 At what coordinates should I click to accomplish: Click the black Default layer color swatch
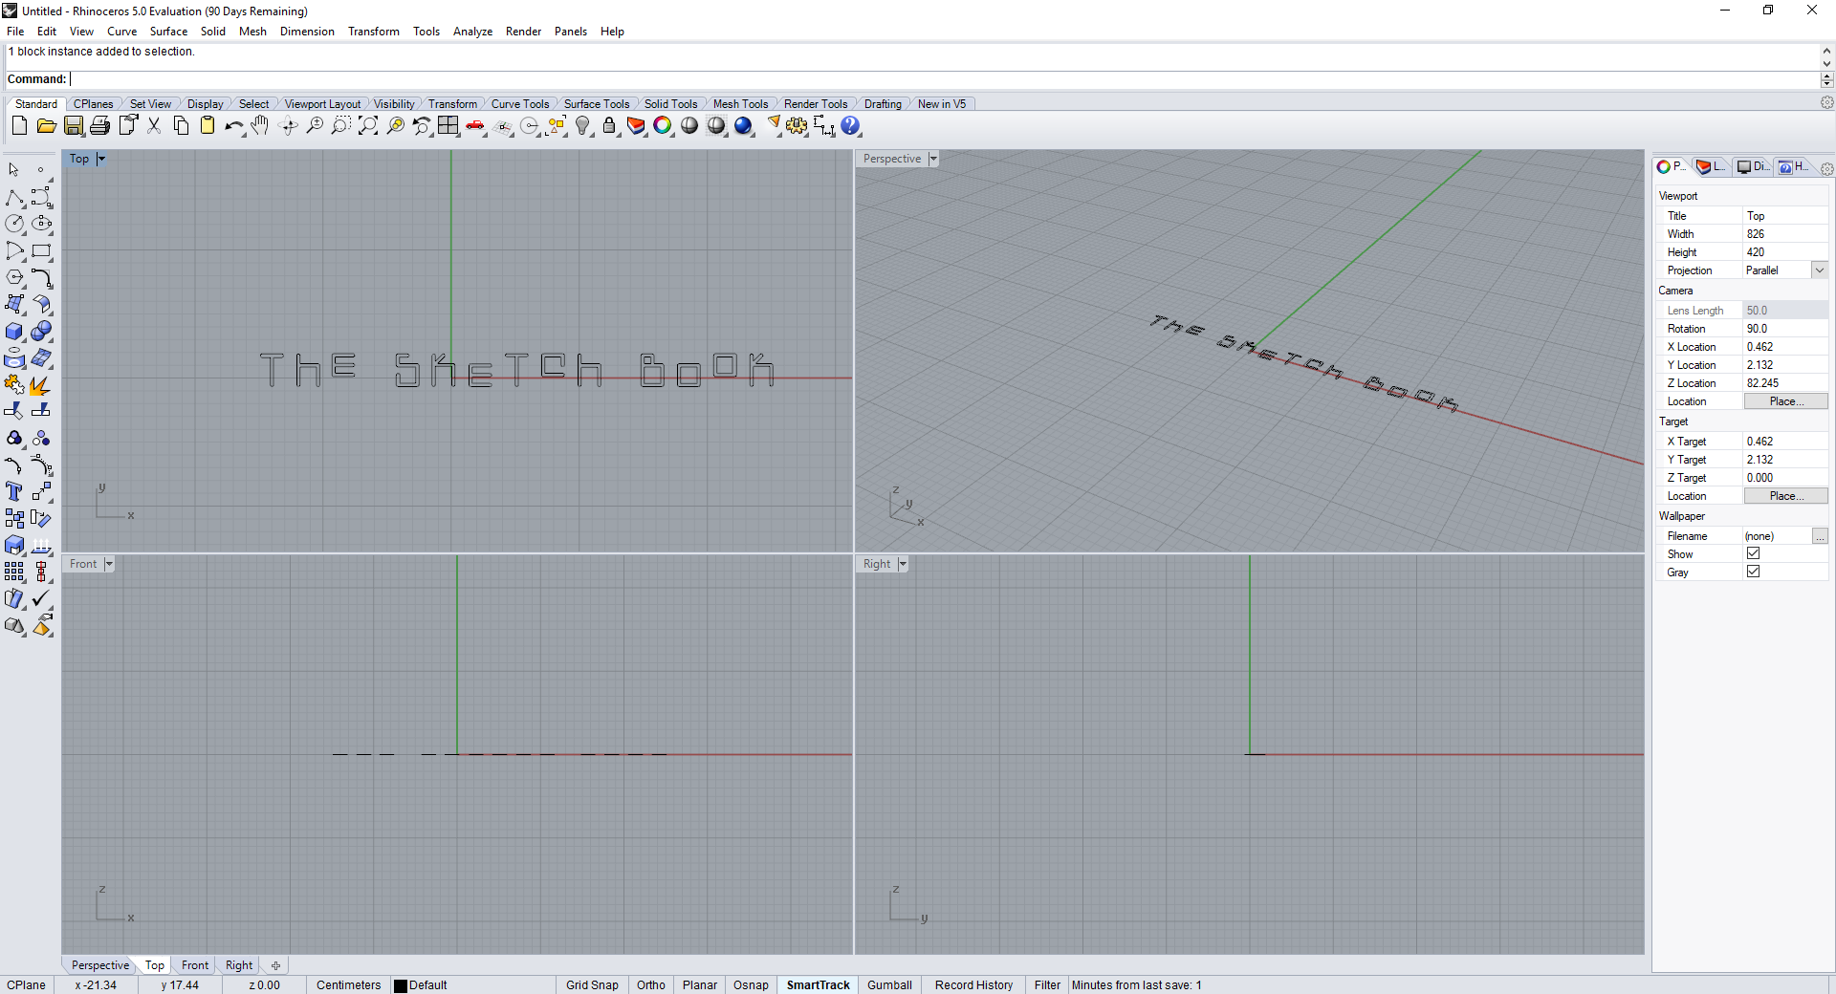pyautogui.click(x=401, y=985)
